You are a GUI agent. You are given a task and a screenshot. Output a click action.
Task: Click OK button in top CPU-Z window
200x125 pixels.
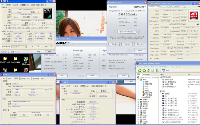(50, 51)
